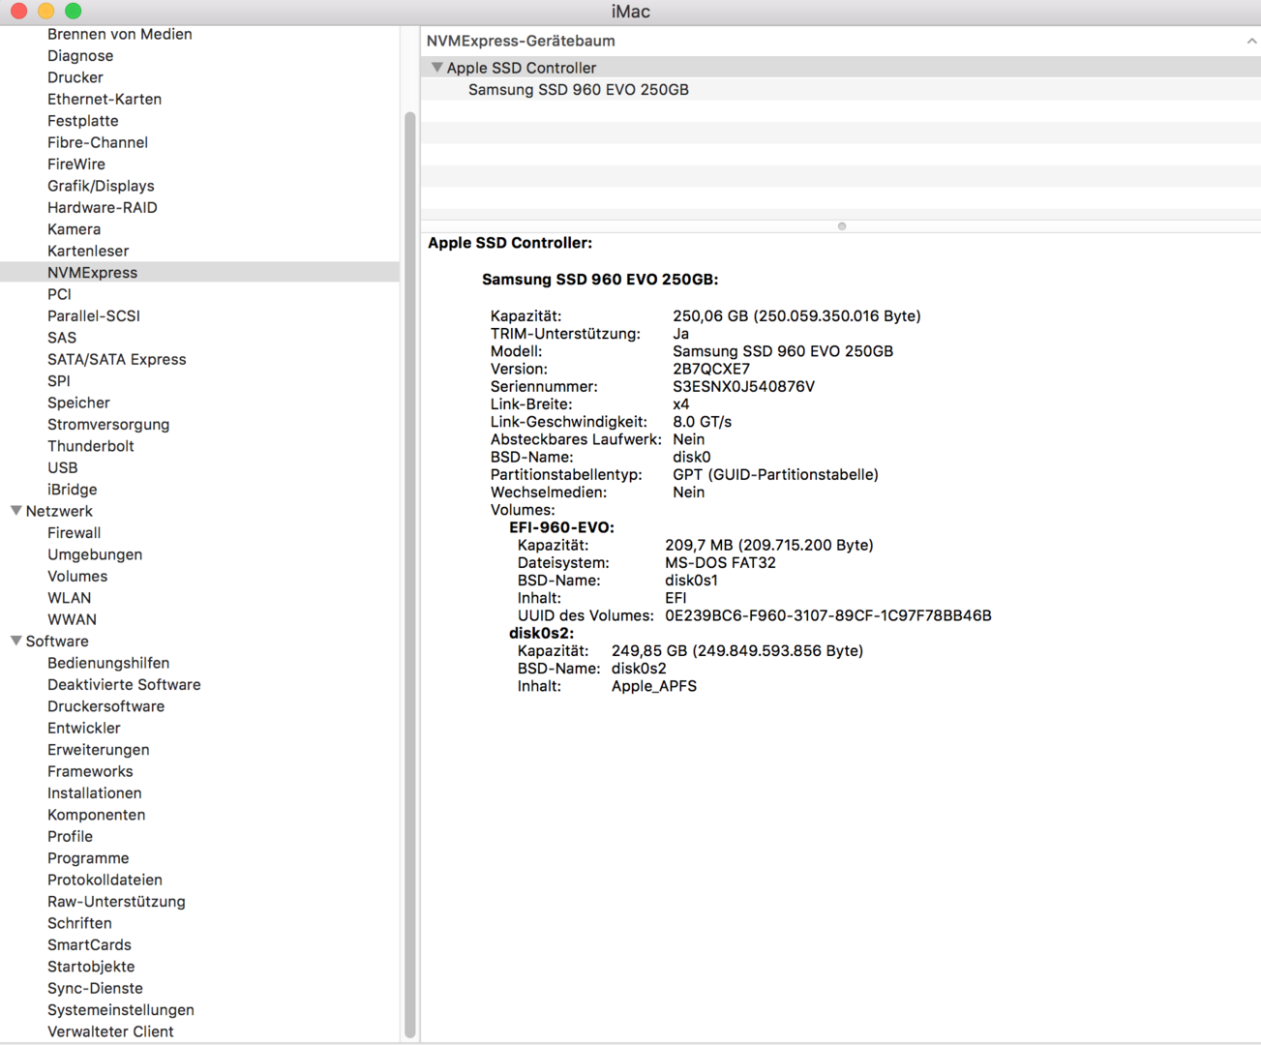This screenshot has width=1261, height=1045.
Task: Collapse the Apple SSD Controller disclosure triangle
Action: [437, 68]
